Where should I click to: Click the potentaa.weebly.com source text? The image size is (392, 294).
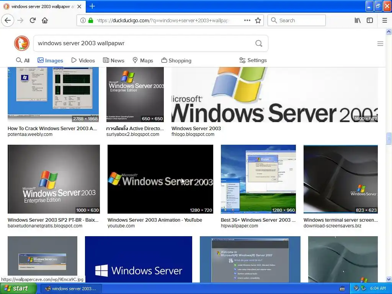pyautogui.click(x=30, y=134)
